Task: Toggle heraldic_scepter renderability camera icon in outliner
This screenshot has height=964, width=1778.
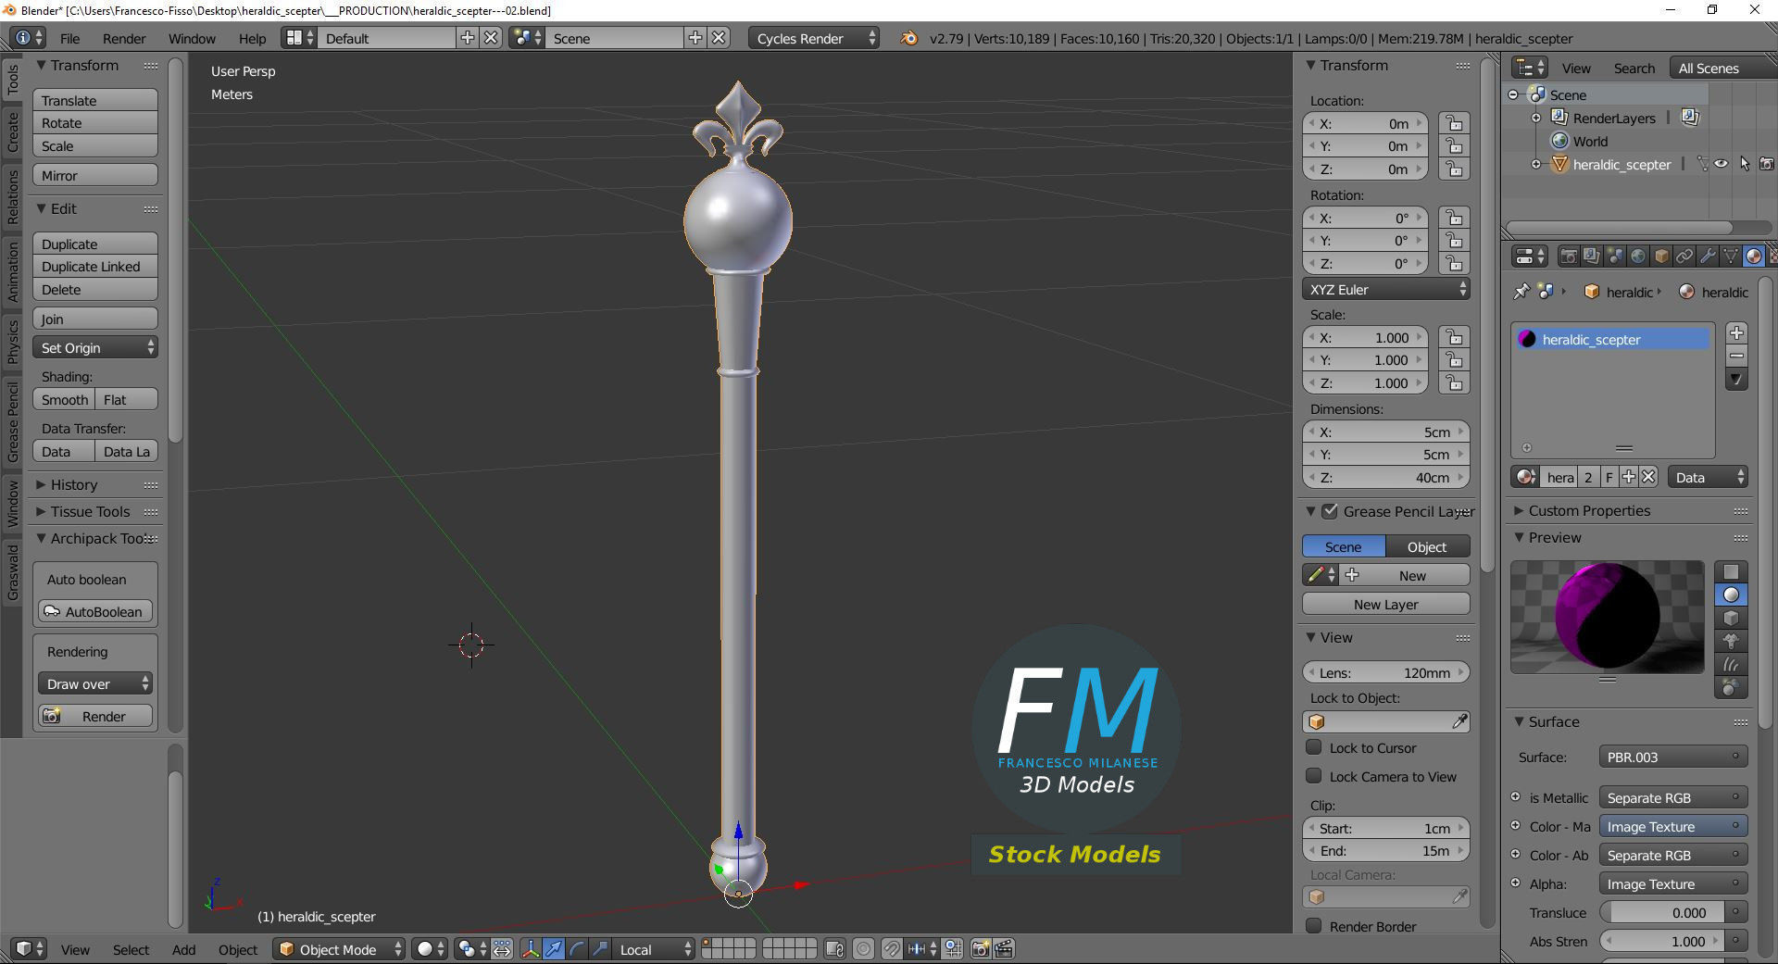Action: pos(1767,164)
